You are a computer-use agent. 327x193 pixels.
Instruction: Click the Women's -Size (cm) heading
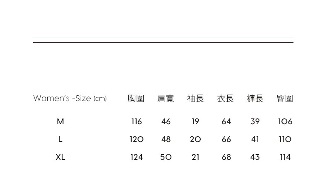pyautogui.click(x=70, y=98)
